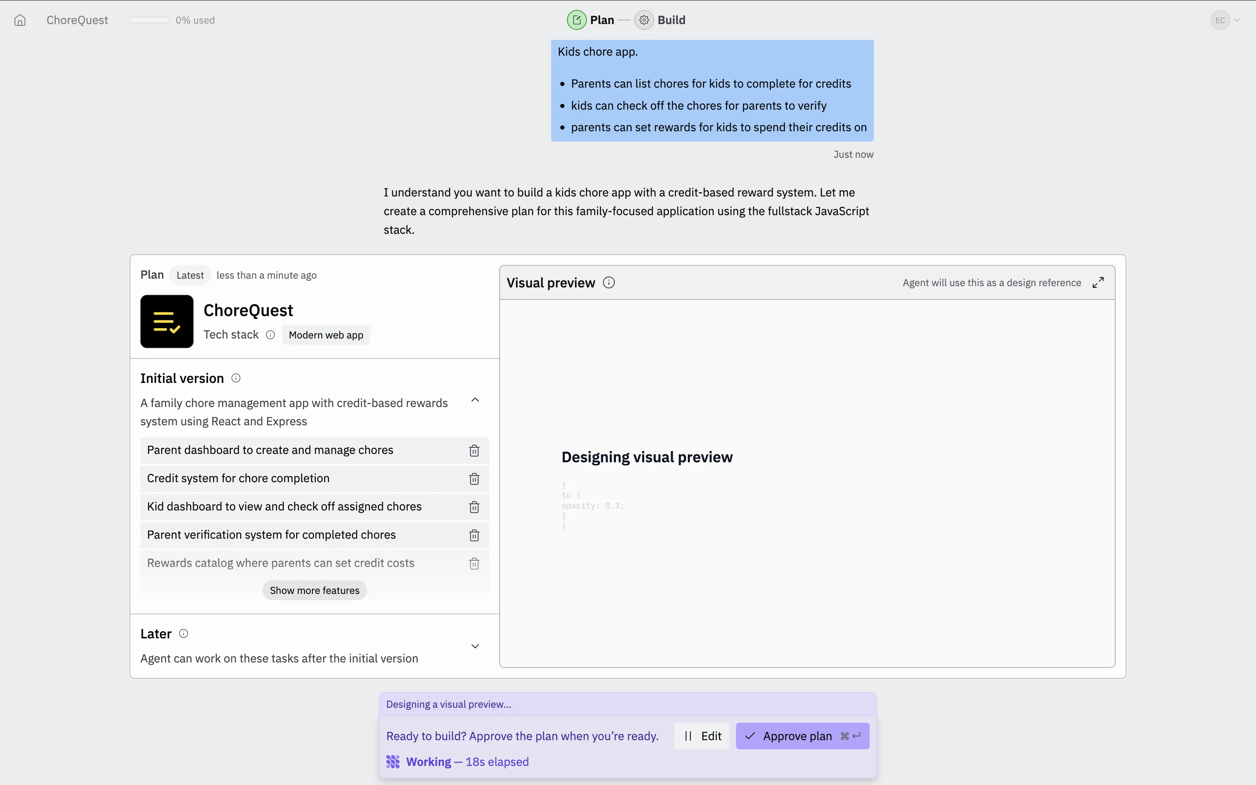Show info for Initial version heading
1256x785 pixels.
(235, 378)
